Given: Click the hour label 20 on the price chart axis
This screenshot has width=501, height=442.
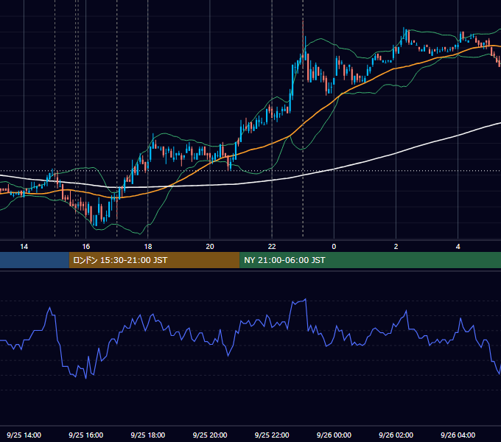Looking at the screenshot, I should pos(210,247).
